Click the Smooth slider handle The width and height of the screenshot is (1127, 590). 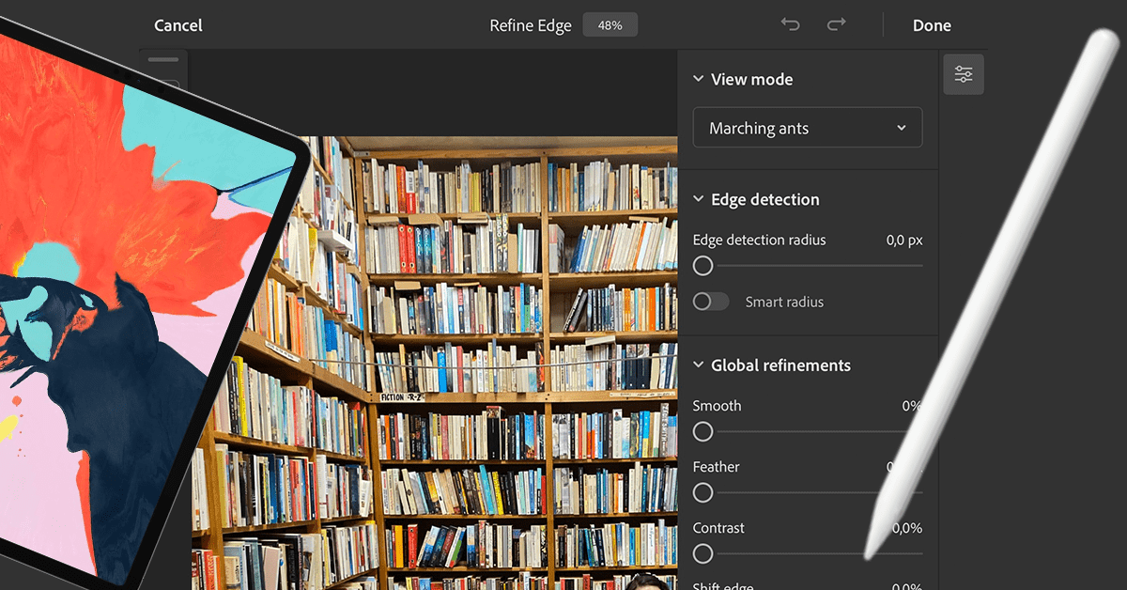(702, 431)
